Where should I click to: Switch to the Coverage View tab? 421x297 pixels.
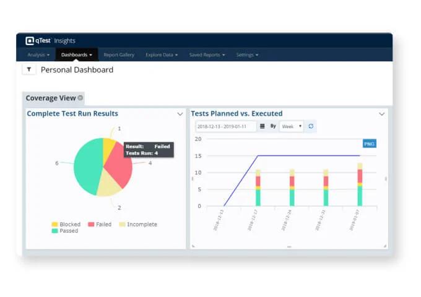pyautogui.click(x=51, y=98)
